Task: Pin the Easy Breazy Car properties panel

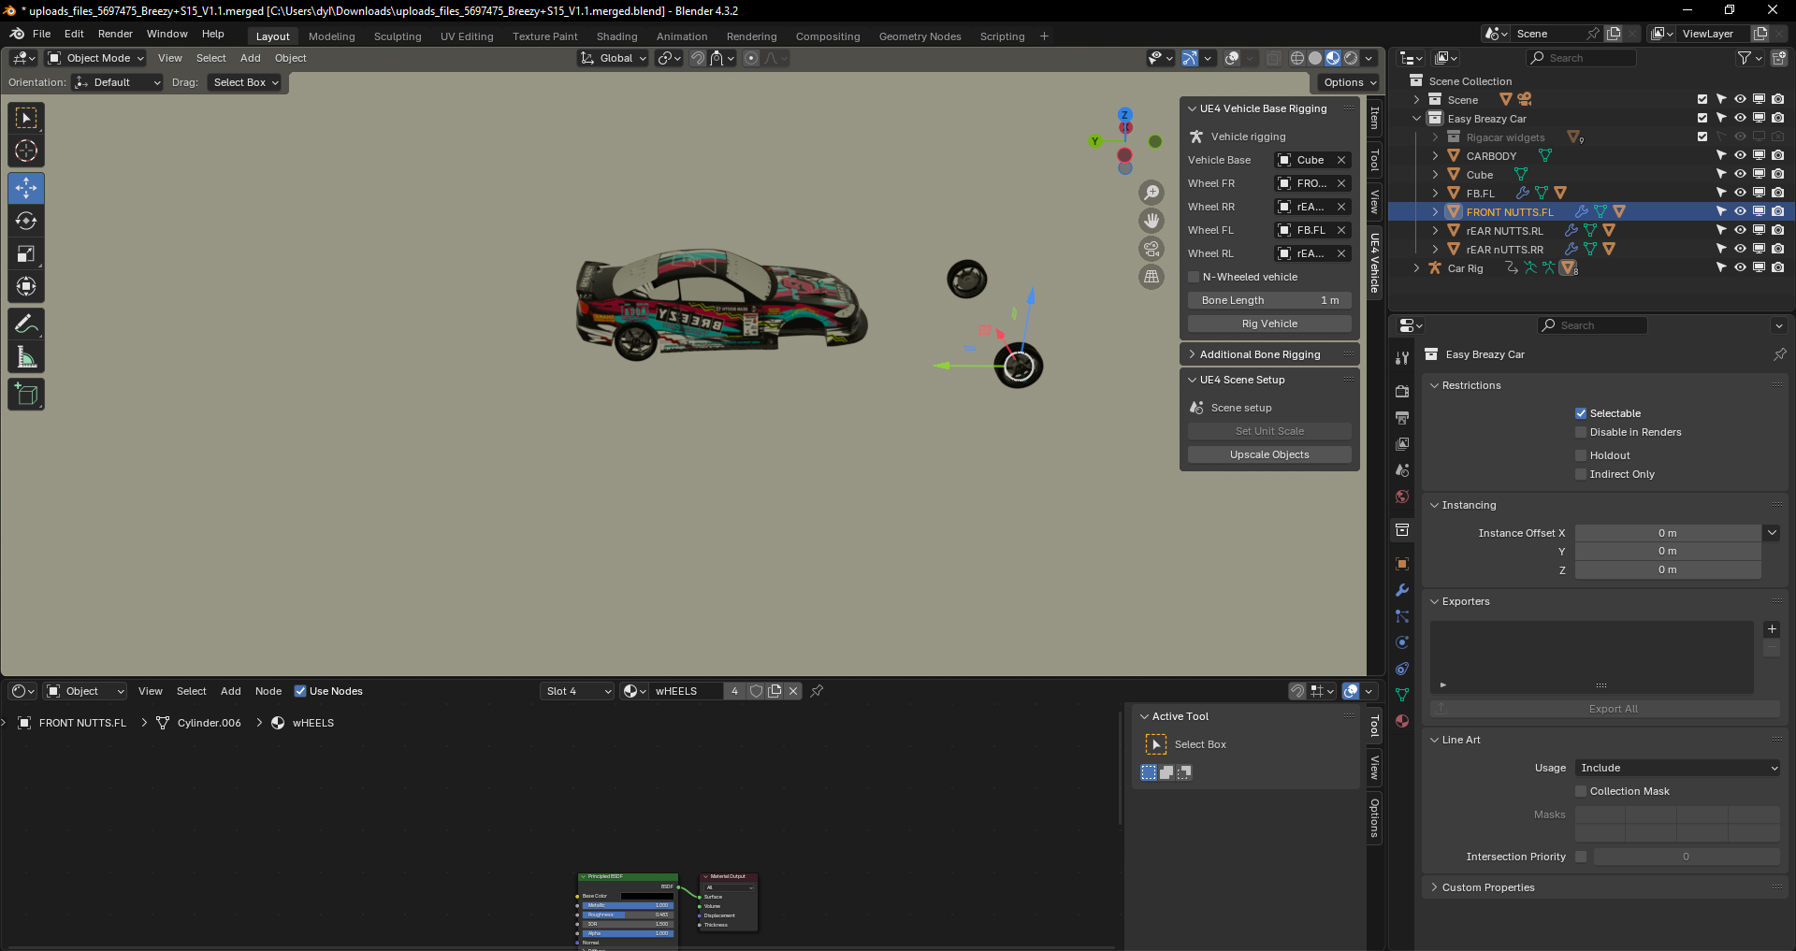Action: point(1779,354)
